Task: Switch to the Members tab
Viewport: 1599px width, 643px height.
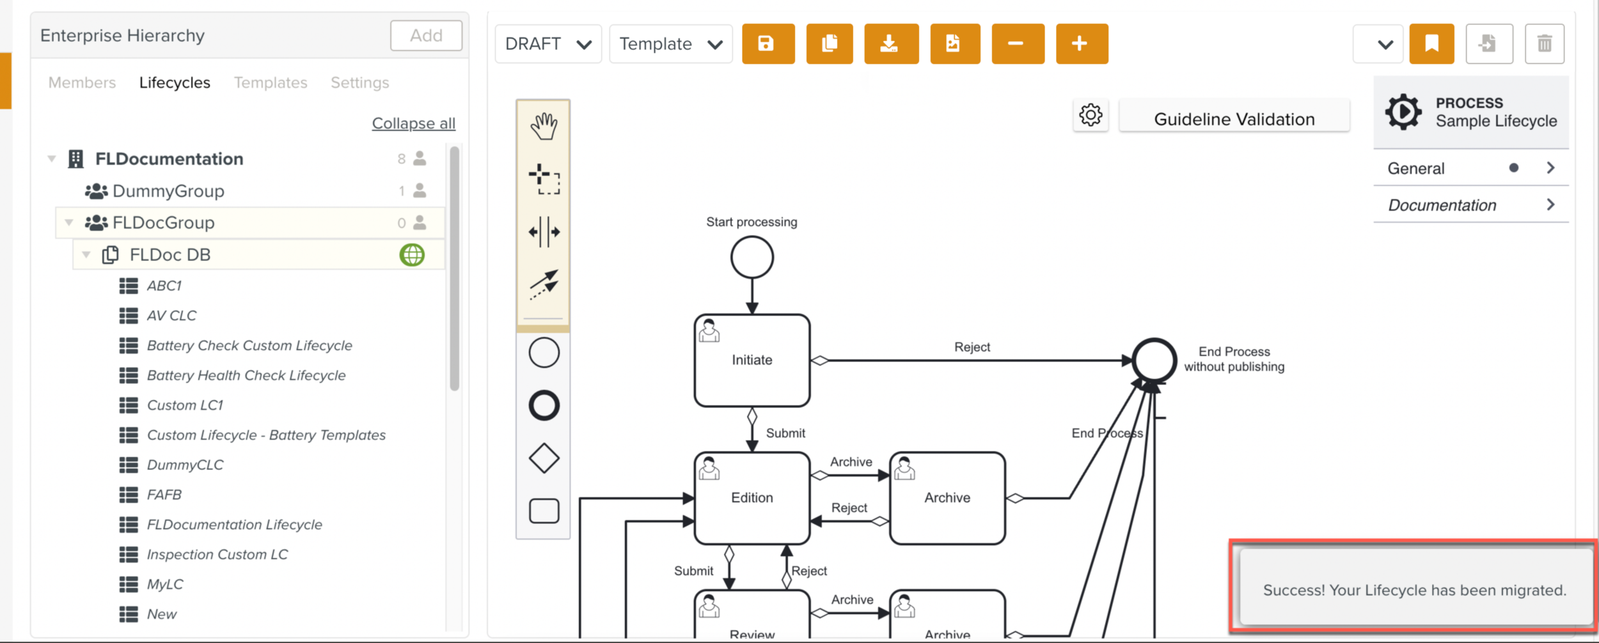Action: click(82, 82)
